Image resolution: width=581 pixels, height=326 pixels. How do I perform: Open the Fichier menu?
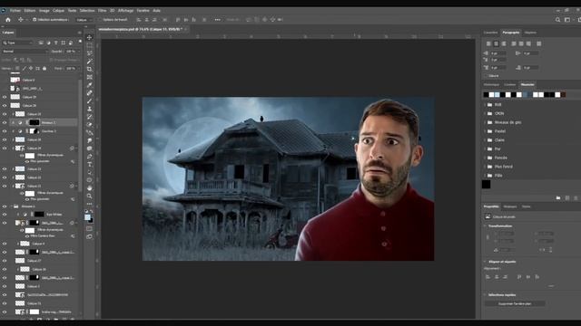pos(15,10)
